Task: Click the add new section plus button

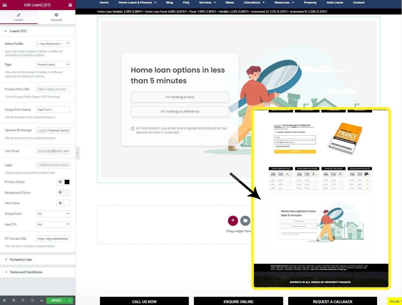Action: pos(233,220)
